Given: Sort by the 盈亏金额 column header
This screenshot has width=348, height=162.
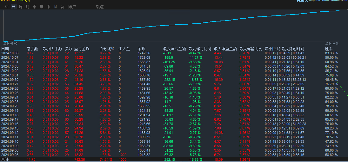Looking at the screenshot, I should (x=82, y=49).
